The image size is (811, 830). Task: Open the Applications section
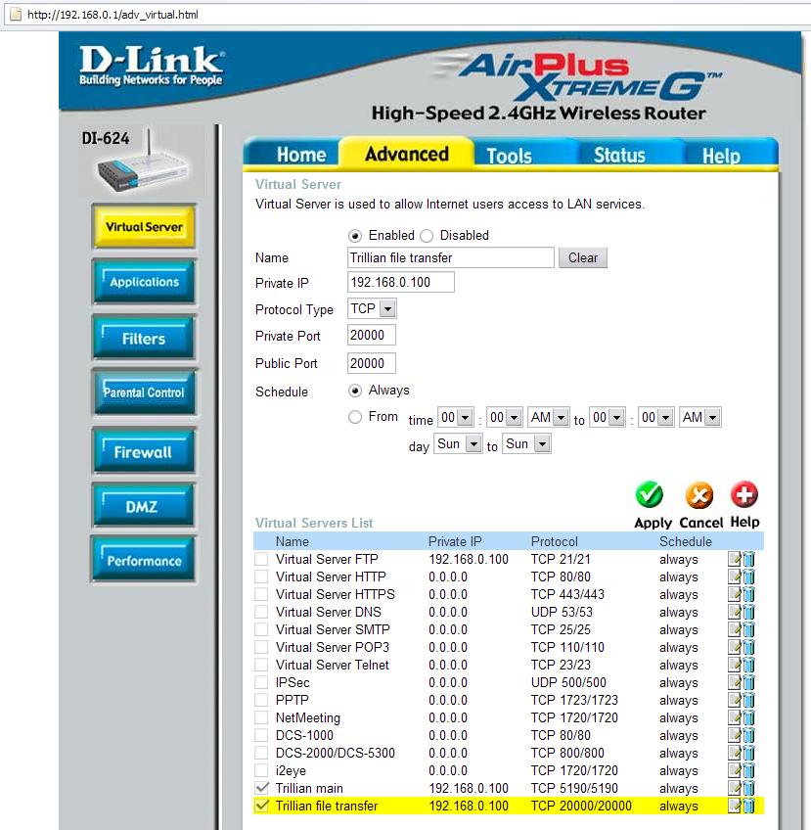144,282
